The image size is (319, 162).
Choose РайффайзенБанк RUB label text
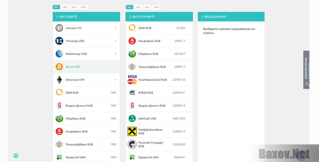pos(151,131)
